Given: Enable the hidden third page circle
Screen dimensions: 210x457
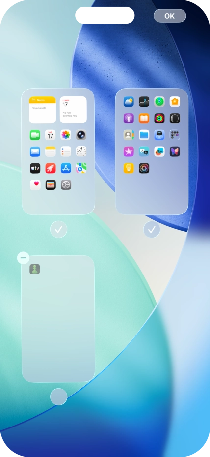Looking at the screenshot, I should coord(58,396).
